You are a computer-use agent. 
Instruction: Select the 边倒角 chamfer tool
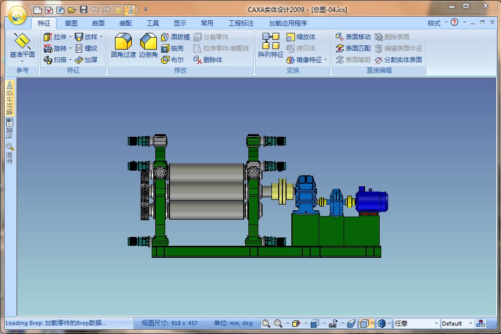148,46
